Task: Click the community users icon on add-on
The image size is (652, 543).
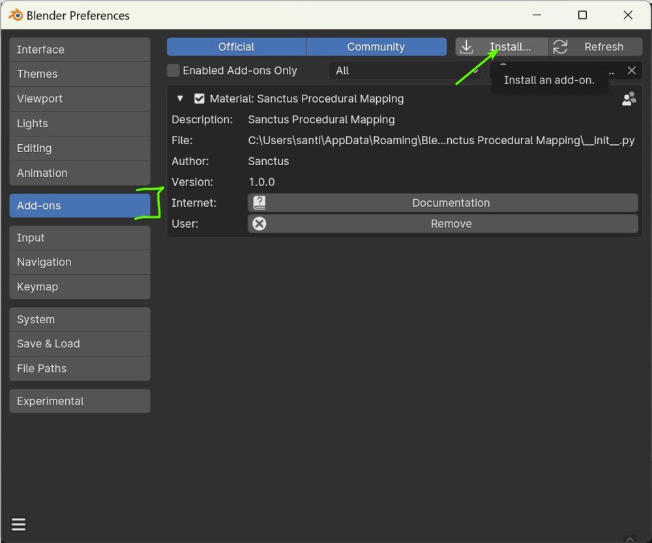Action: 629,99
